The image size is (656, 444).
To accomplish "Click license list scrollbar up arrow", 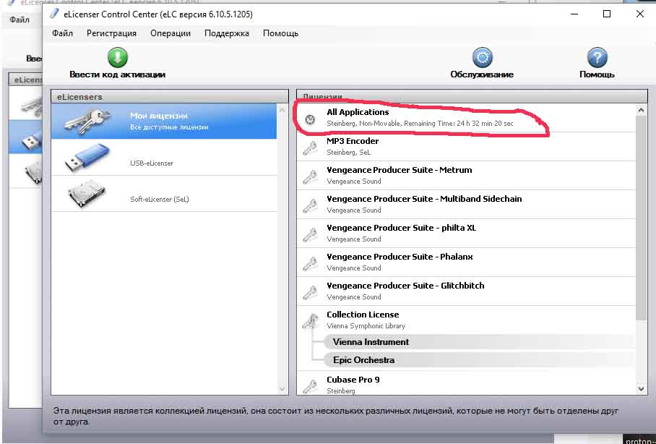I will click(x=641, y=110).
